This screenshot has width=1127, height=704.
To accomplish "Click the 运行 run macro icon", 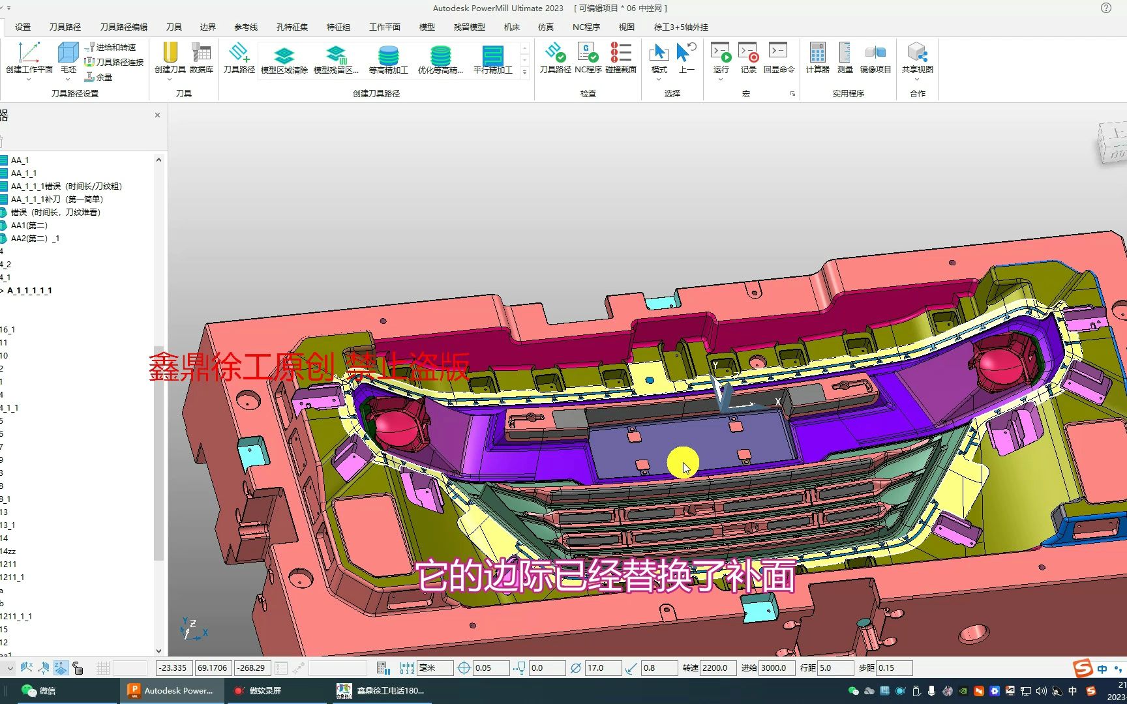I will (x=721, y=52).
